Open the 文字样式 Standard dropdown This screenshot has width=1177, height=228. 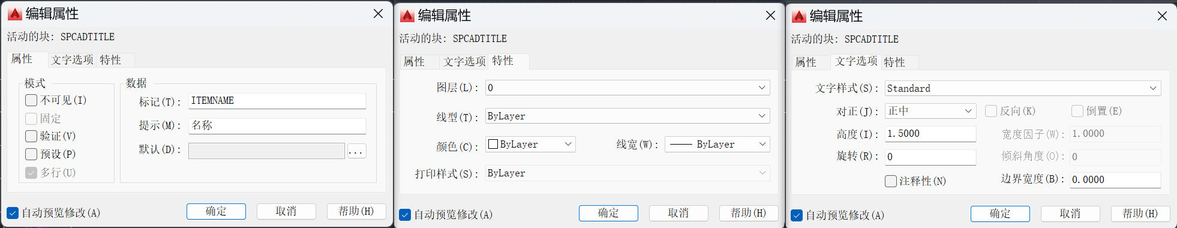click(x=1023, y=88)
